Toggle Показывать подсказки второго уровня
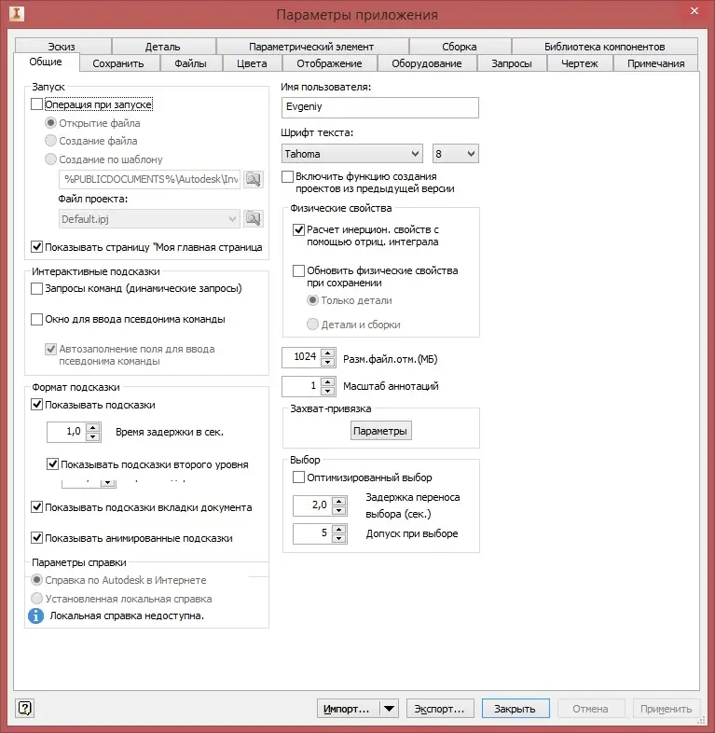The height and width of the screenshot is (733, 715). 52,464
